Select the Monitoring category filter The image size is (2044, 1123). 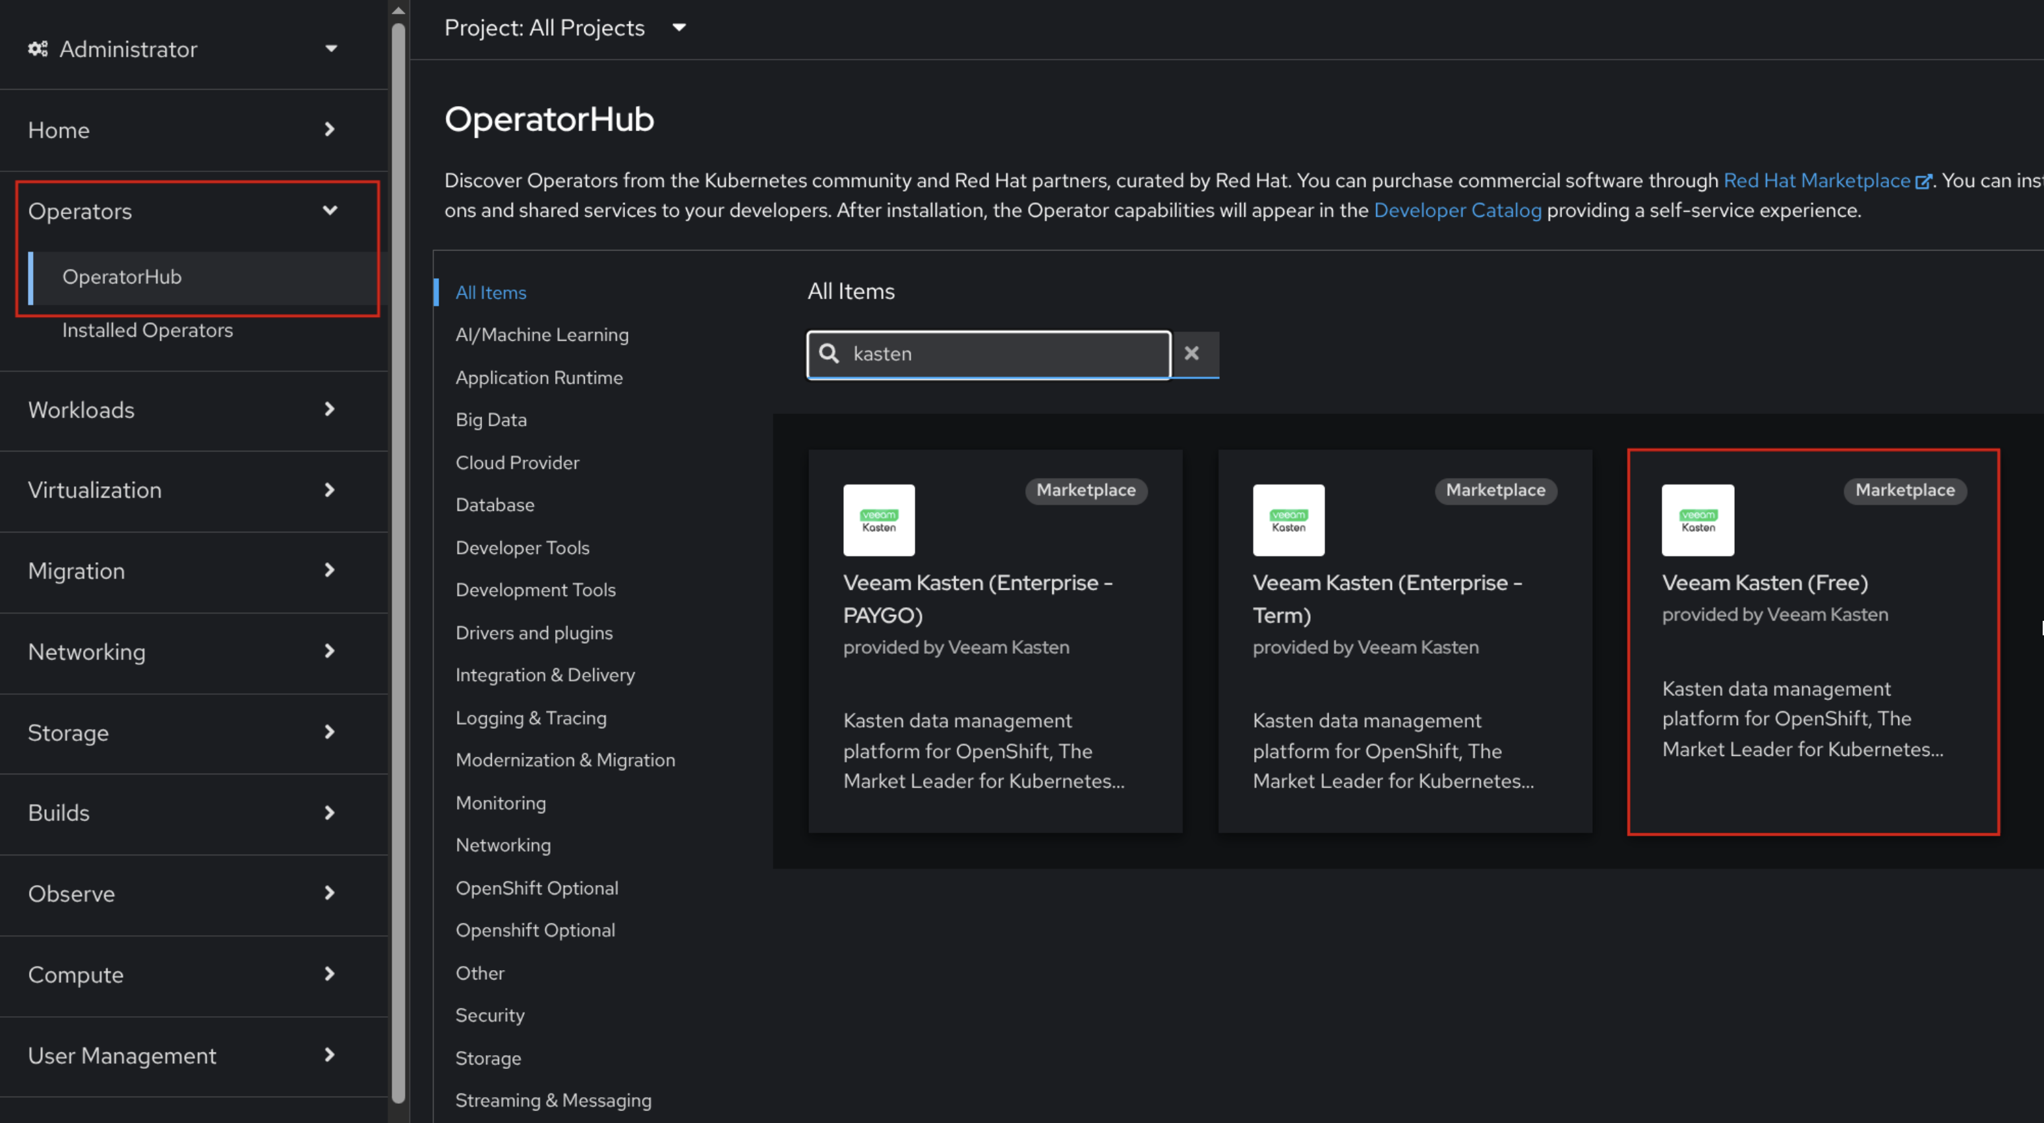pyautogui.click(x=500, y=803)
